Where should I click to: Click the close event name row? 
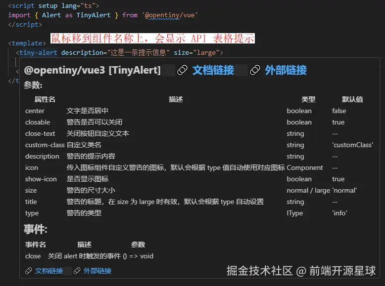tap(33, 256)
